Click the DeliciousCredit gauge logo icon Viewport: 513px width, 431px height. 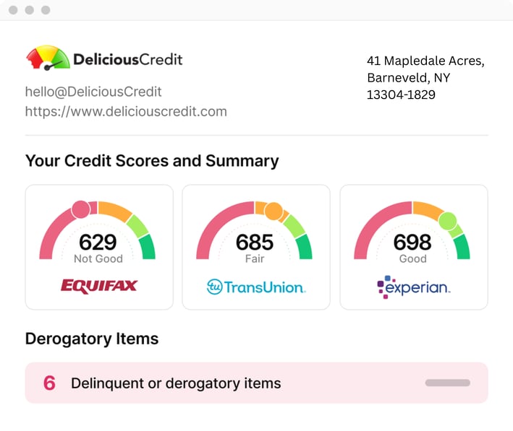(x=48, y=58)
